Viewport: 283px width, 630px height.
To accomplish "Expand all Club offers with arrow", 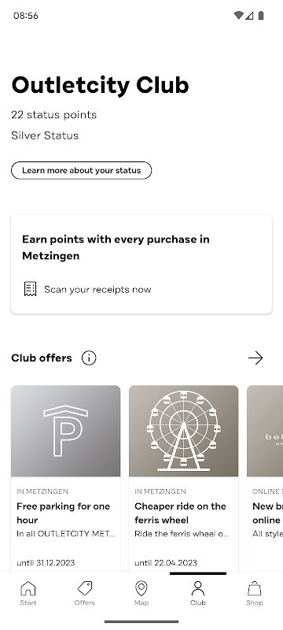I will 255,358.
